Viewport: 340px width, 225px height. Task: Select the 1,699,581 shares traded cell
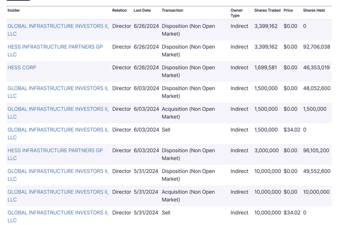(x=266, y=68)
